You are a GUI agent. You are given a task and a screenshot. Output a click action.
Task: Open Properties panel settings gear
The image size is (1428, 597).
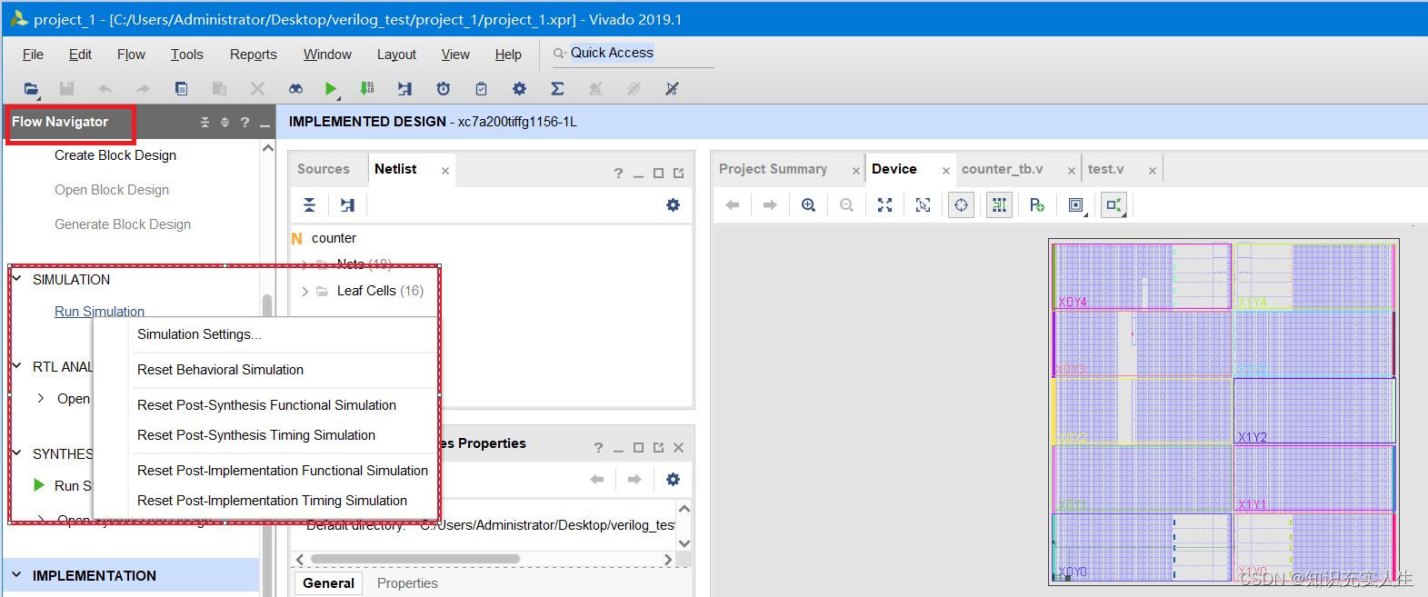click(x=673, y=480)
